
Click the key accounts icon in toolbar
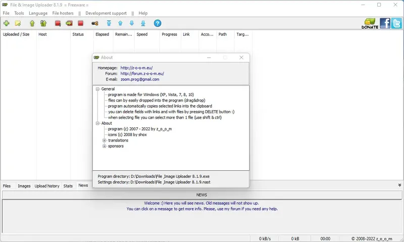coord(95,23)
